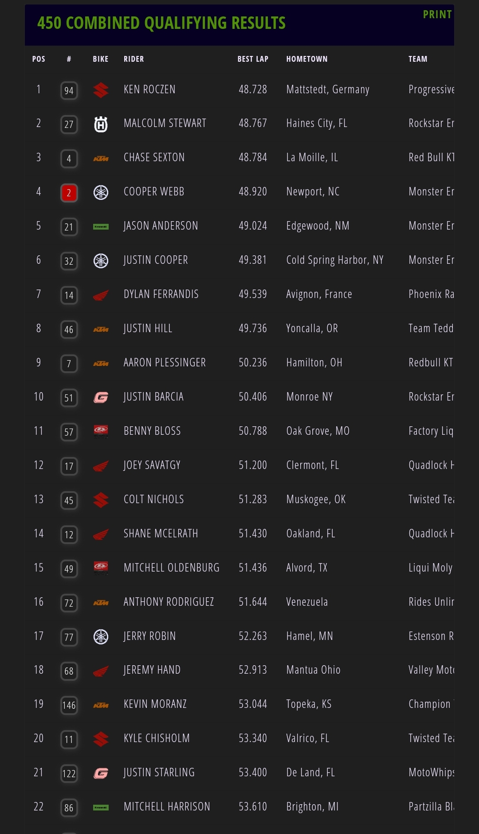Select rider name Justin Cooper
479x834 pixels.
pos(156,260)
